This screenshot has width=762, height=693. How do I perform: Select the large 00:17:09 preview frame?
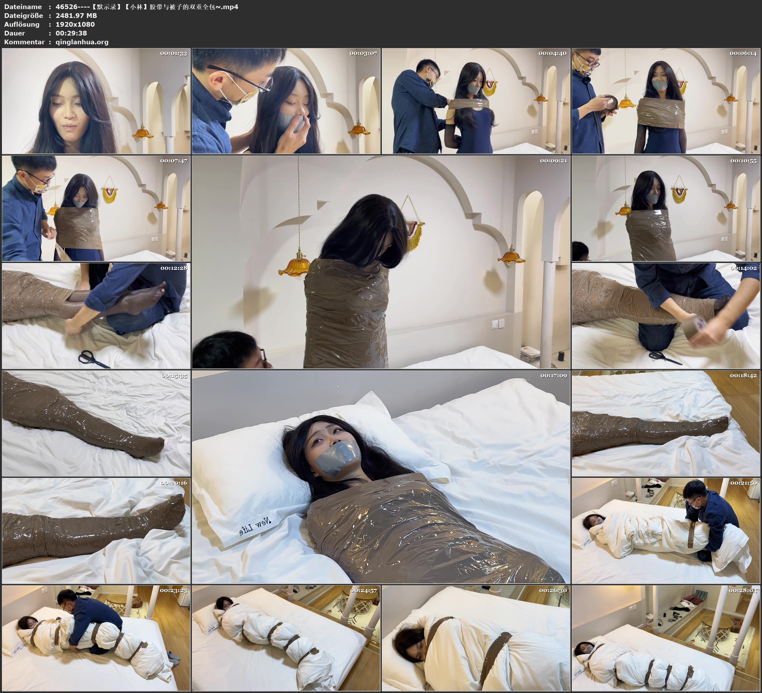pos(381,477)
